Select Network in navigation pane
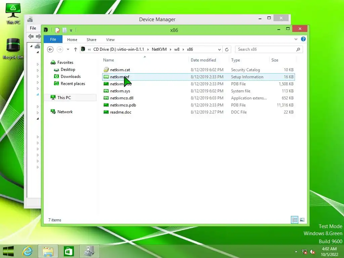 [x=65, y=112]
